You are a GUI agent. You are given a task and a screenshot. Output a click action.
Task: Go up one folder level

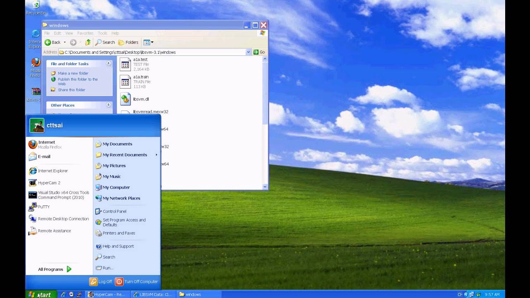tap(88, 42)
